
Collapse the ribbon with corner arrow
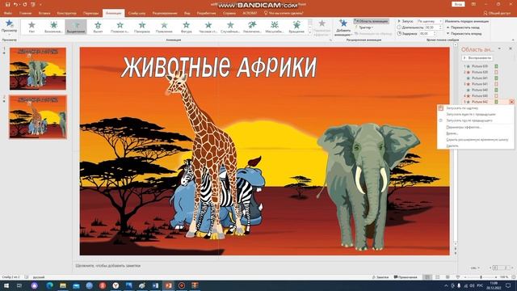pos(513,40)
